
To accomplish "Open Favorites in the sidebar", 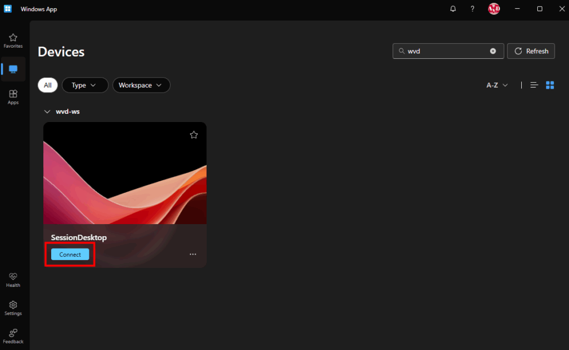I will 13,40.
